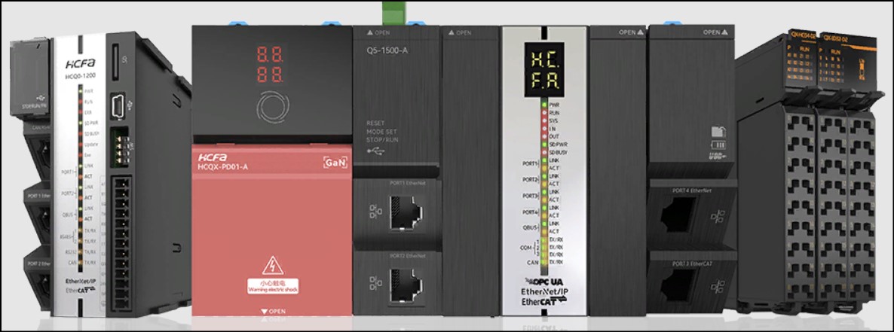894x332 pixels.
Task: Click the green PWR LED on silver panel
Action: pos(543,105)
